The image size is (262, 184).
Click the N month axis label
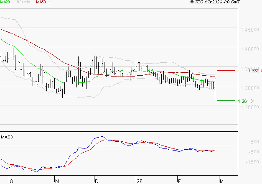[x=57, y=181]
